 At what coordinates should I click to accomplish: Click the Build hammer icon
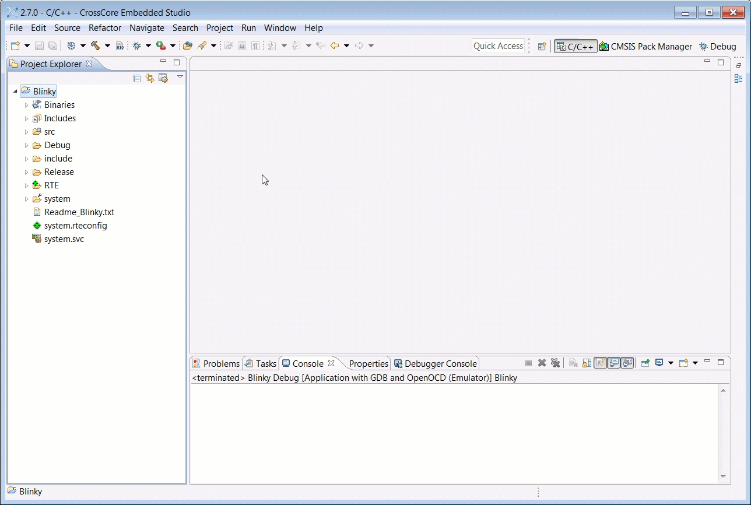96,45
